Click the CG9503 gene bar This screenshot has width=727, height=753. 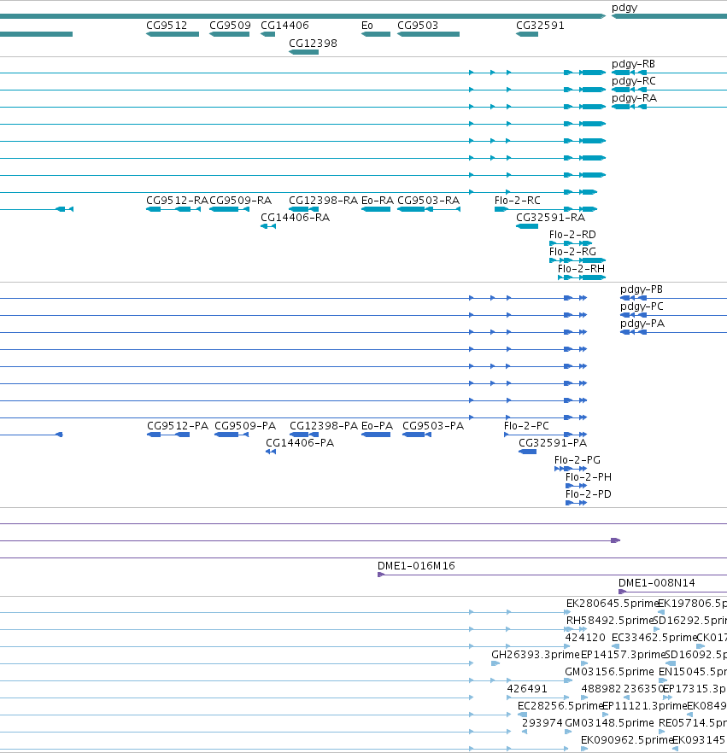(x=429, y=34)
